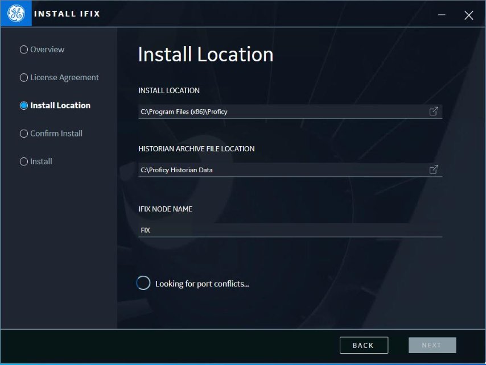Click the 'Looking for port conflicts...' text
The image size is (486, 365).
click(202, 284)
